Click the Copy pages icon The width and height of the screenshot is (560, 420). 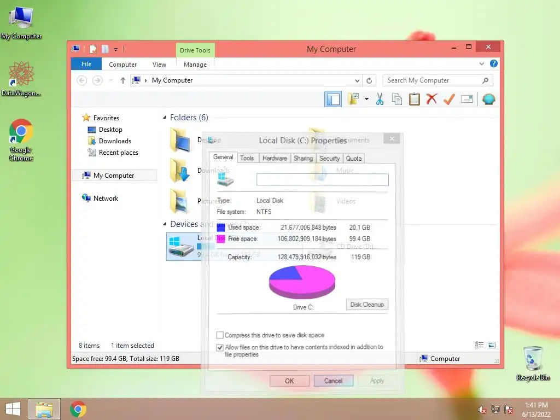click(x=397, y=99)
